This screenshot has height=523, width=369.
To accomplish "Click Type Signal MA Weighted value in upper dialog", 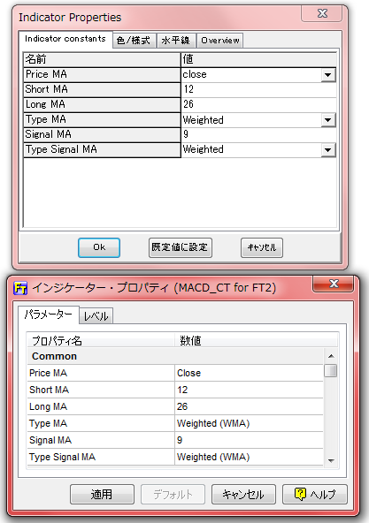I will [251, 150].
